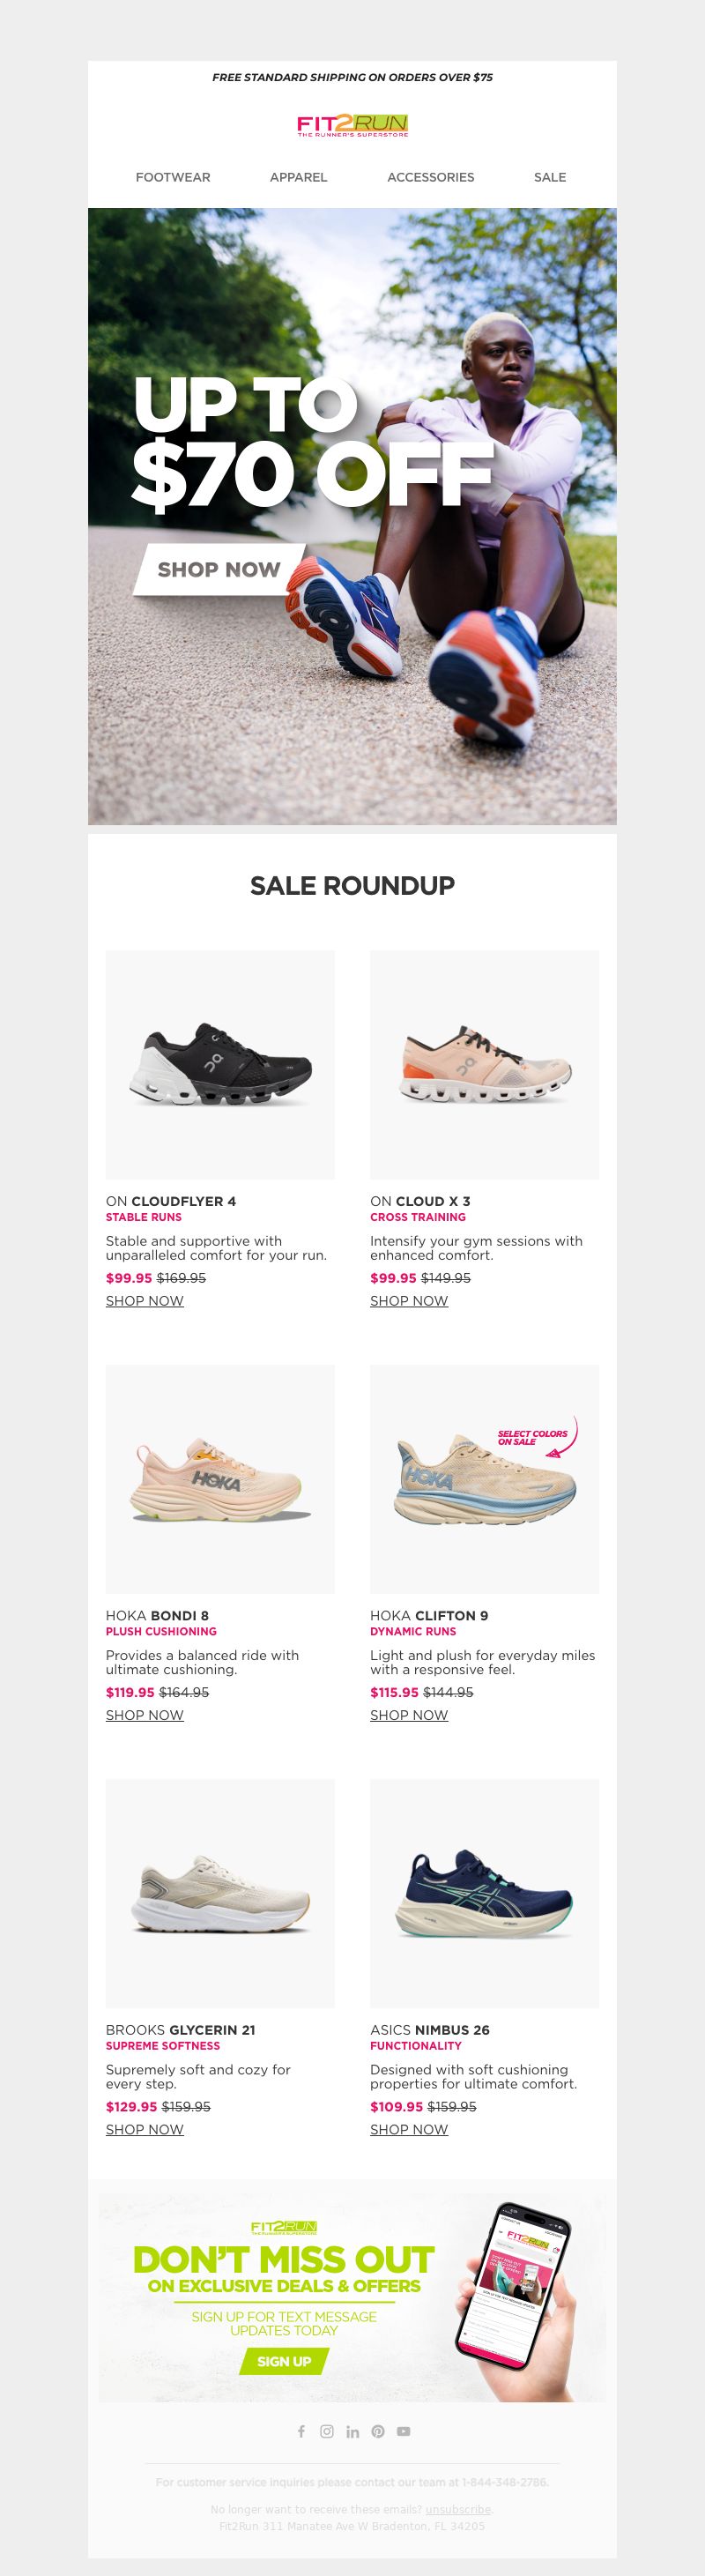Open the Footwear menu item

(173, 177)
